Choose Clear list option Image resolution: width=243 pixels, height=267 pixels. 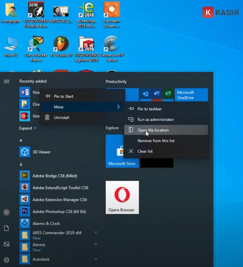(x=166, y=151)
